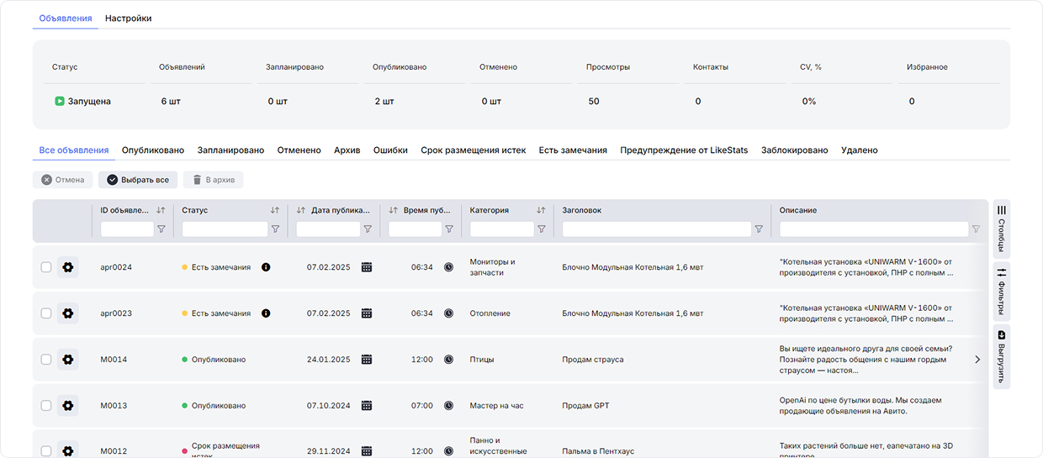Sort by ID объявления column arrows
Screen dimensions: 1043x458
[x=161, y=210]
